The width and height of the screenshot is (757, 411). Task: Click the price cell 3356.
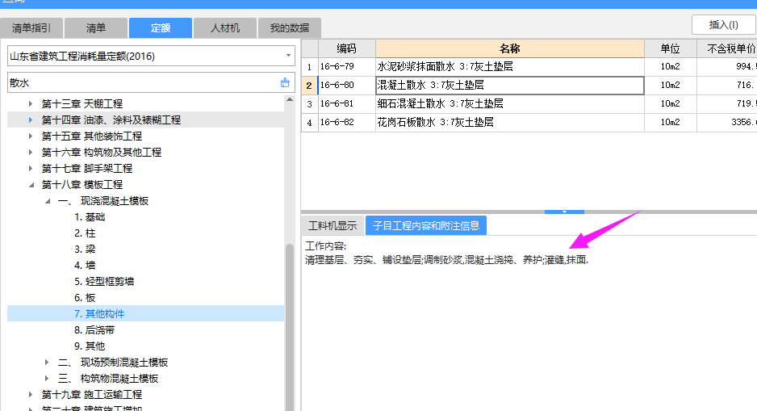point(727,122)
